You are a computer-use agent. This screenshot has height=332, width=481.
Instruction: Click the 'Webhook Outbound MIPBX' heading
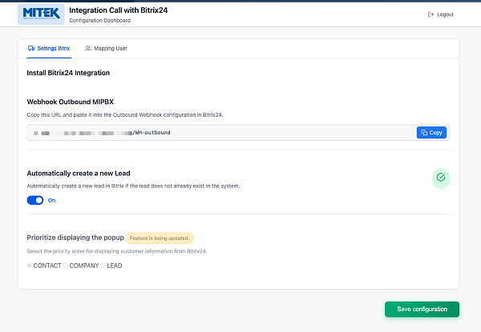pos(71,102)
